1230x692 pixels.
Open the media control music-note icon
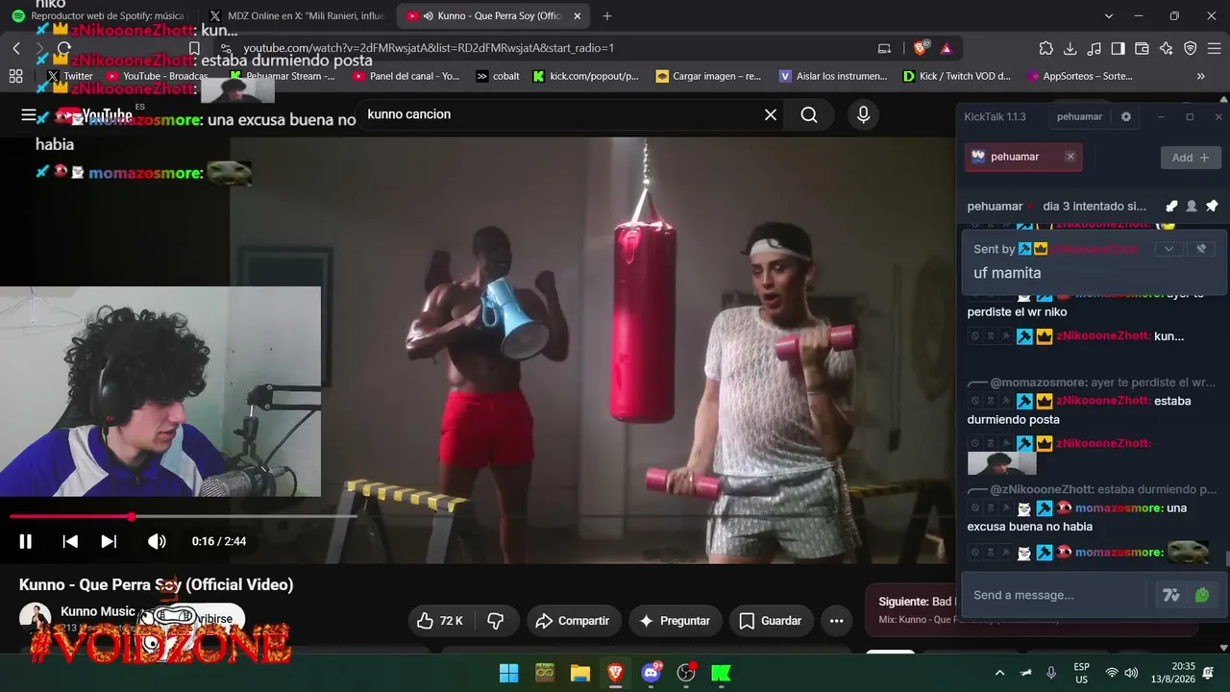[x=1095, y=49]
